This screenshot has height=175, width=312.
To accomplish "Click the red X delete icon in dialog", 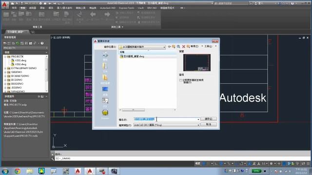I will [x=183, y=47].
